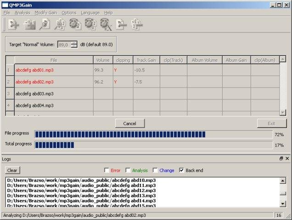Uncheck the Back end log checkbox

(182, 170)
